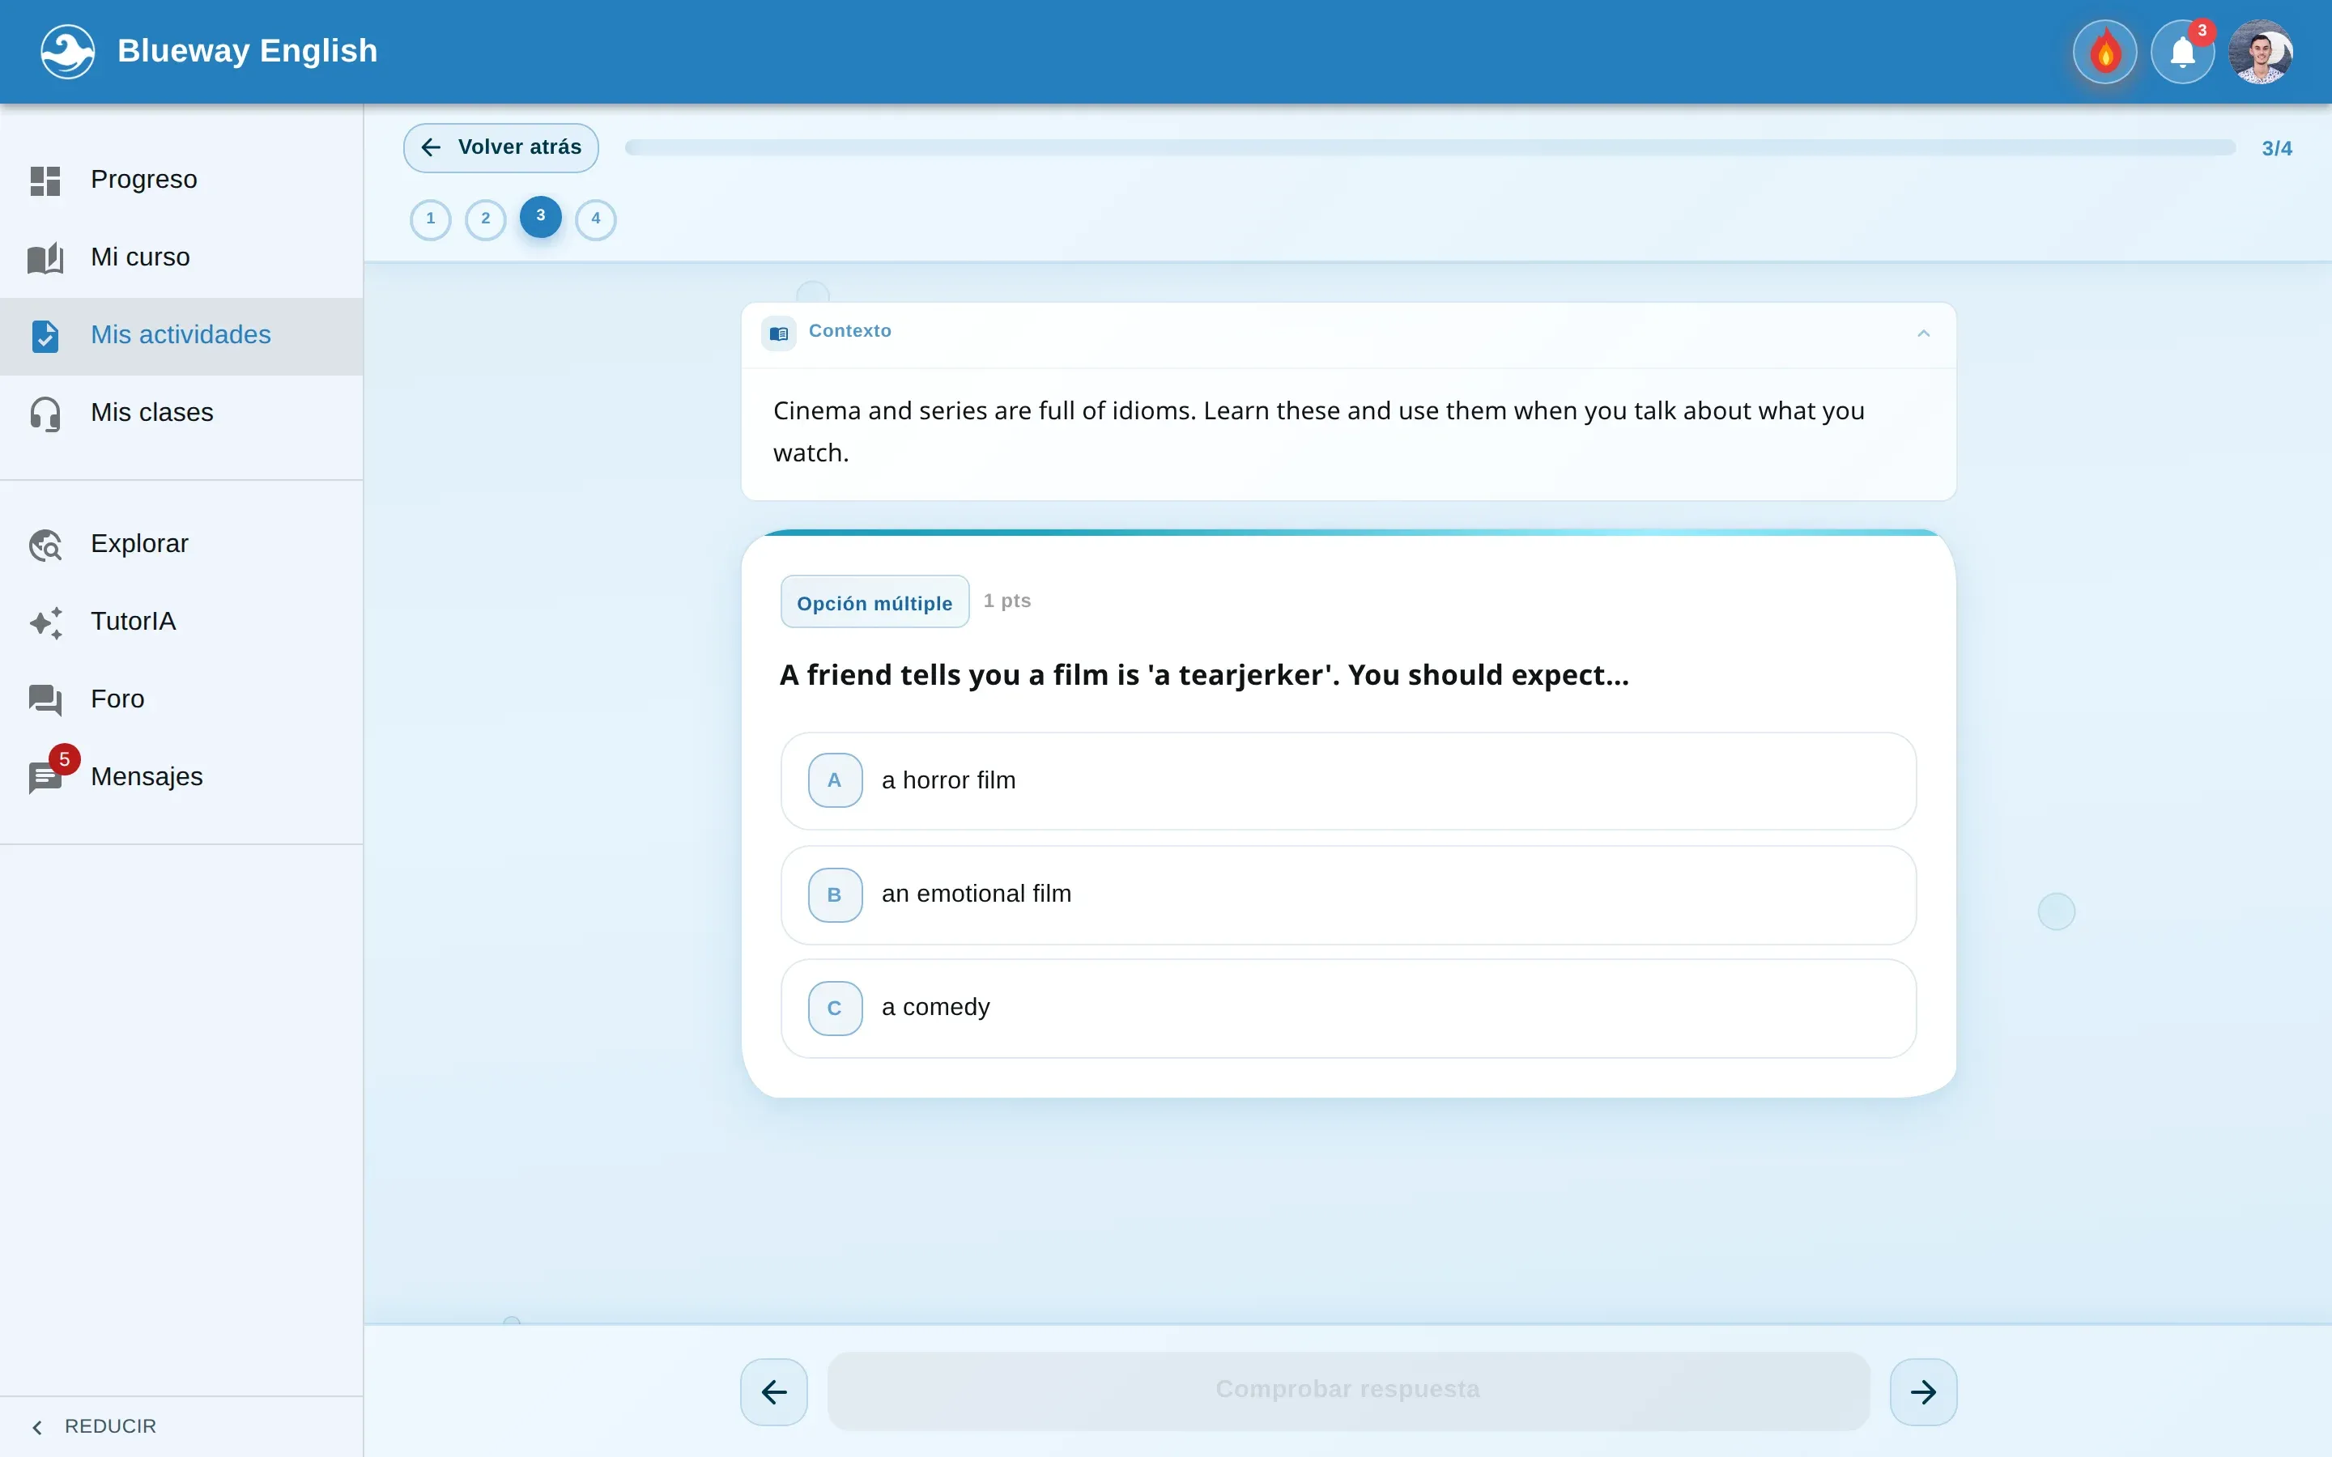Open Progreso in the sidebar

(181, 181)
